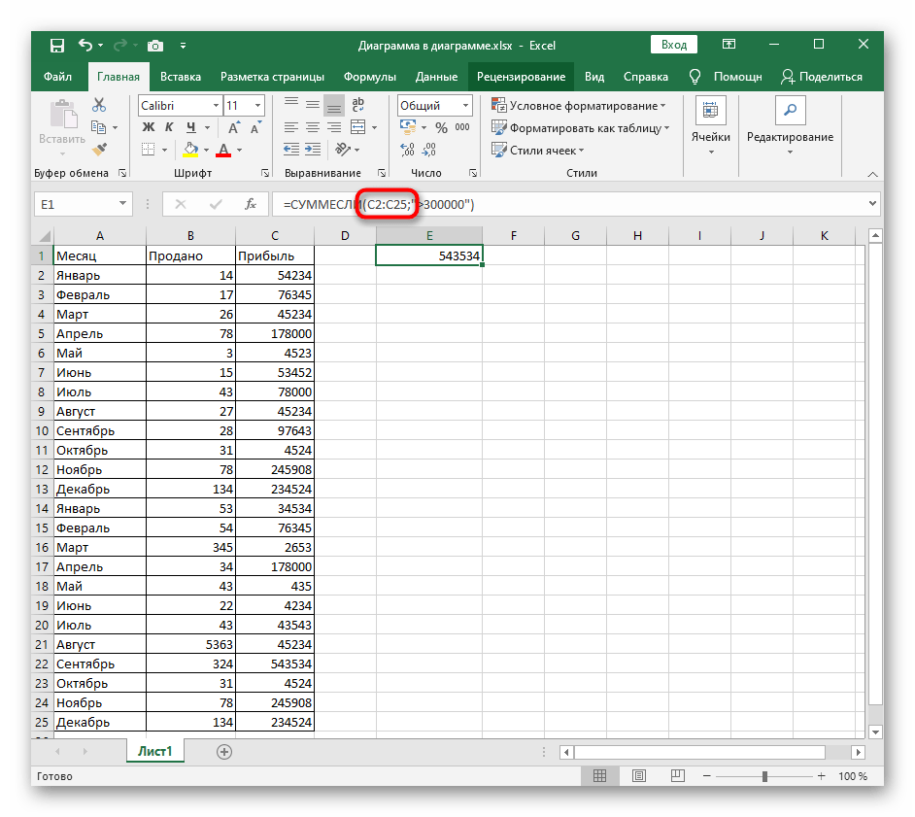Click the Save icon in title bar
This screenshot has width=915, height=817.
(x=56, y=45)
